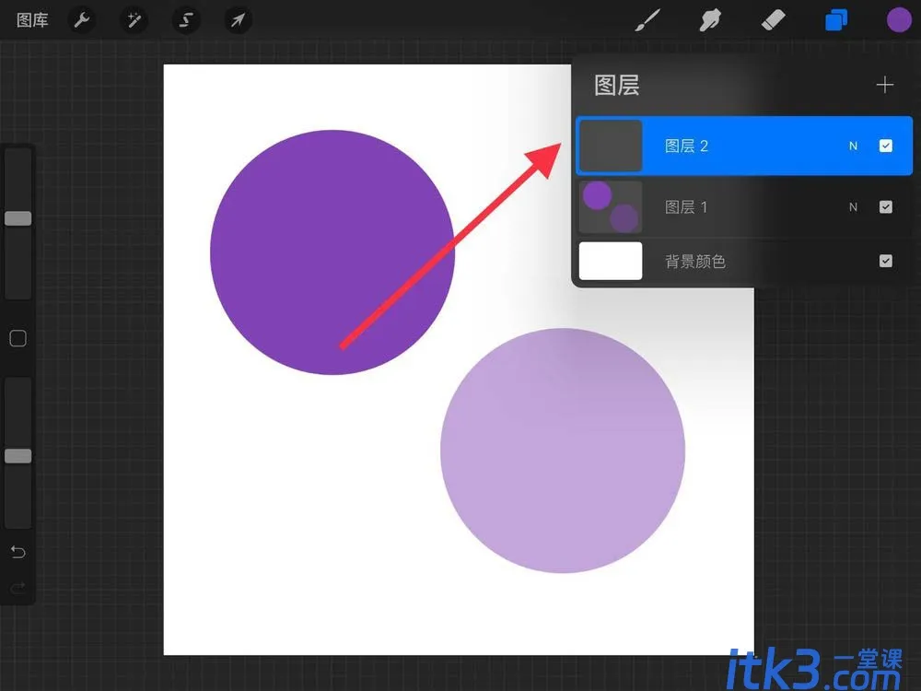Open the purple active color swatch

[898, 20]
